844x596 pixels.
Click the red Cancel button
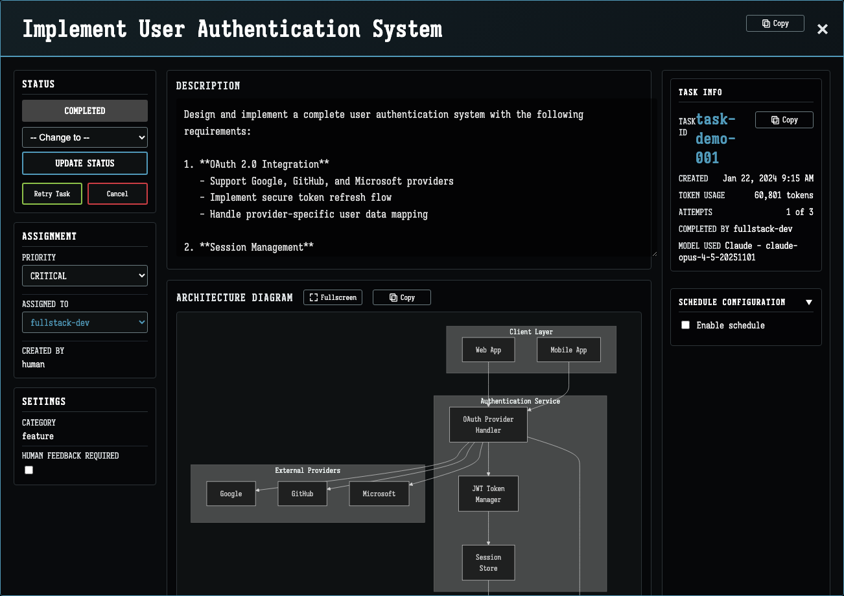(117, 193)
